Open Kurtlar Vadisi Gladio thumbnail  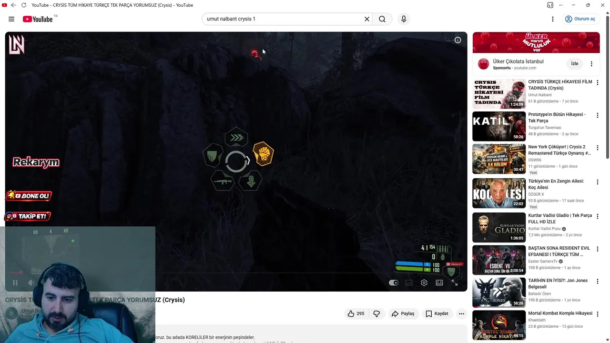499,228
